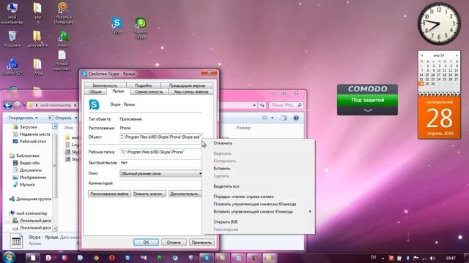The height and width of the screenshot is (263, 469).
Task: Click the Комментарий field
Action: 161,183
